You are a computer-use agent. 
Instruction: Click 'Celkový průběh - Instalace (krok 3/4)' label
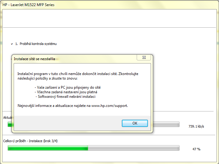pos(30,141)
